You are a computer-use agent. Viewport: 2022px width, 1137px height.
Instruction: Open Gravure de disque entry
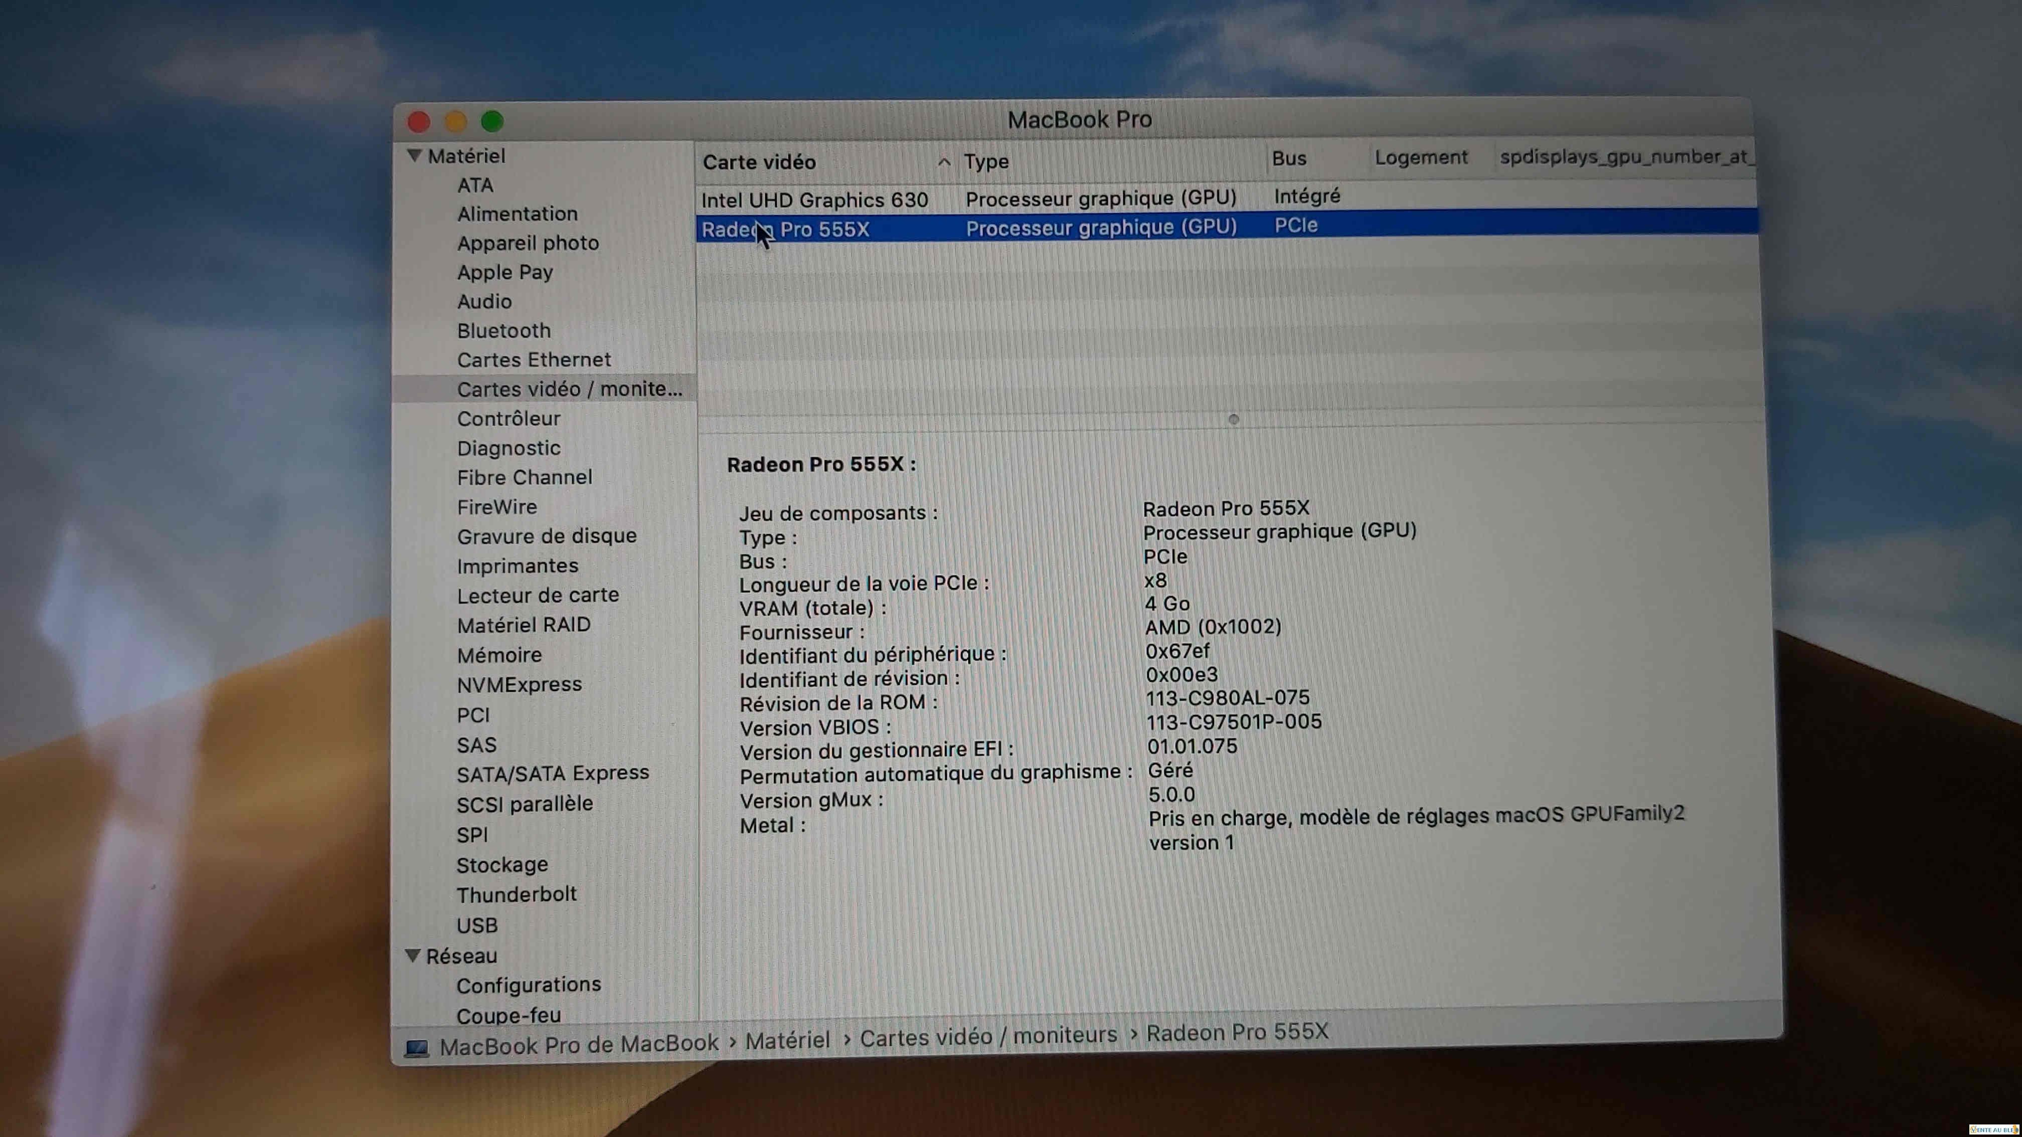(546, 536)
